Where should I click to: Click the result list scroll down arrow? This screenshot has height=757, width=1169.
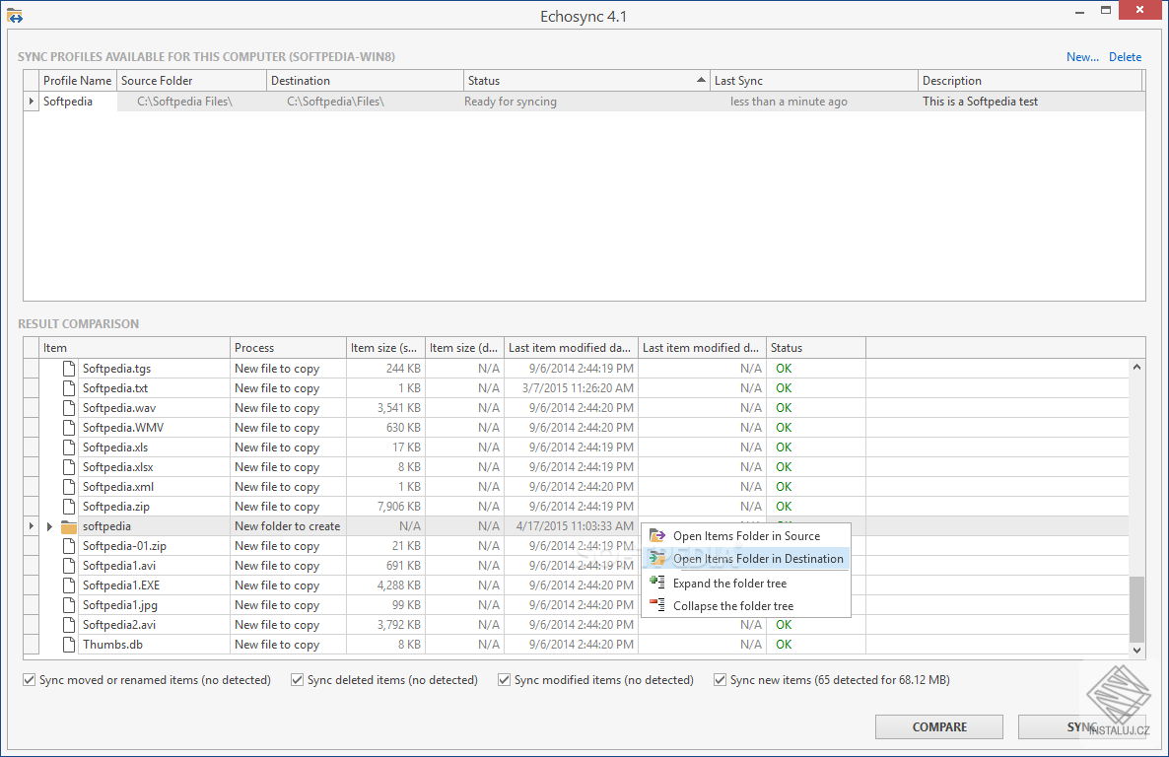pyautogui.click(x=1136, y=650)
